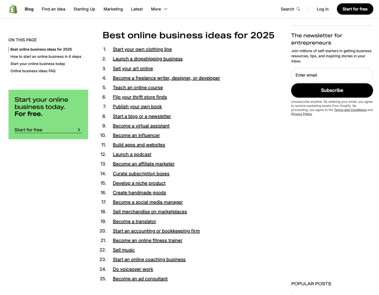The height and width of the screenshot is (295, 379).
Task: Focus the Enter email input field
Action: point(332,75)
